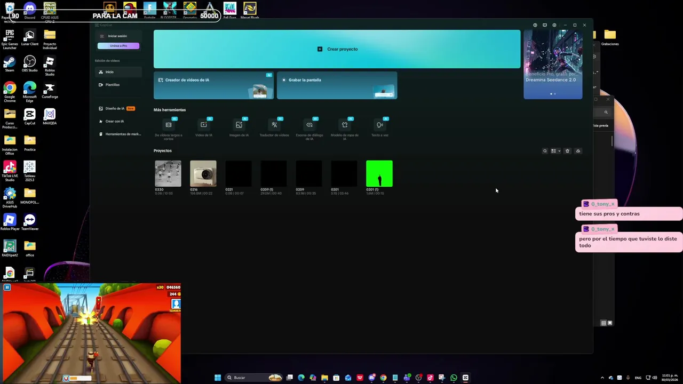Viewport: 683px width, 384px height.
Task: Click the Windows Start button
Action: click(218, 378)
